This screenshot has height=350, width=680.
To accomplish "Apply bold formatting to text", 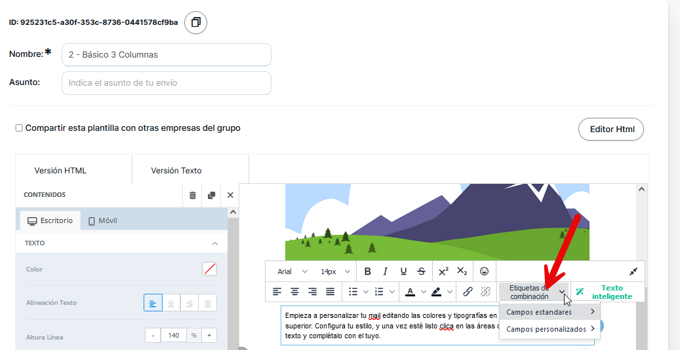I will pyautogui.click(x=367, y=271).
